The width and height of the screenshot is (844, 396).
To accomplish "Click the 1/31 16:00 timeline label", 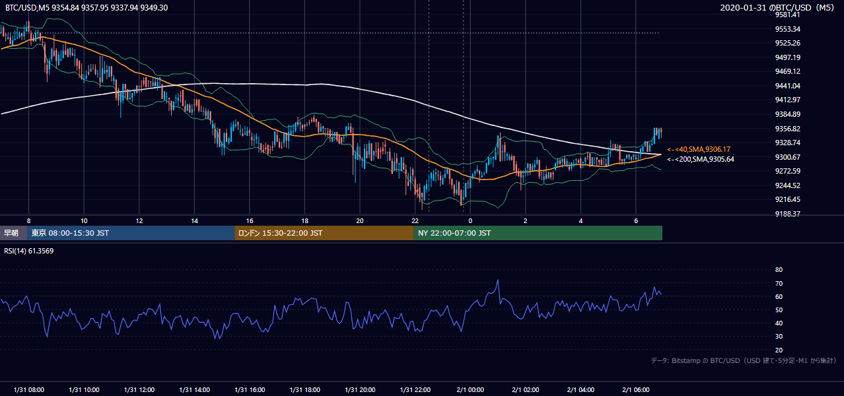I will [250, 390].
